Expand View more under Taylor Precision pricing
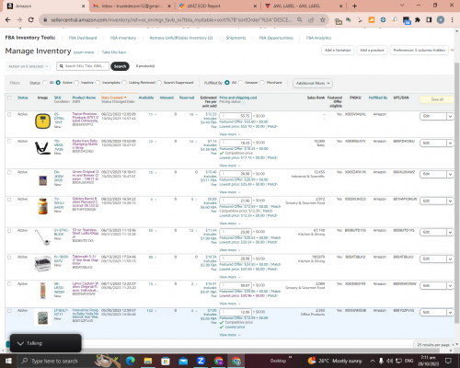The image size is (460, 368). tap(229, 134)
